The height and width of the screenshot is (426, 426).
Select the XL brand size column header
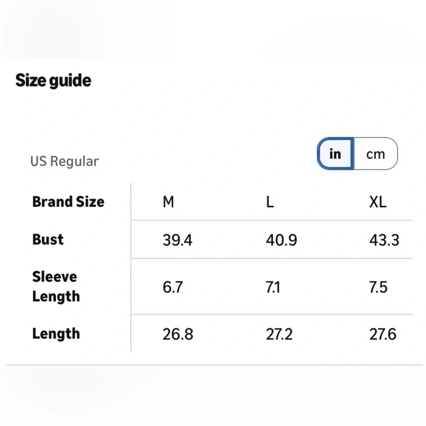tap(378, 202)
